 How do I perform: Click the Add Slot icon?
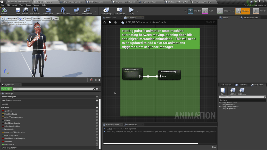233,91
